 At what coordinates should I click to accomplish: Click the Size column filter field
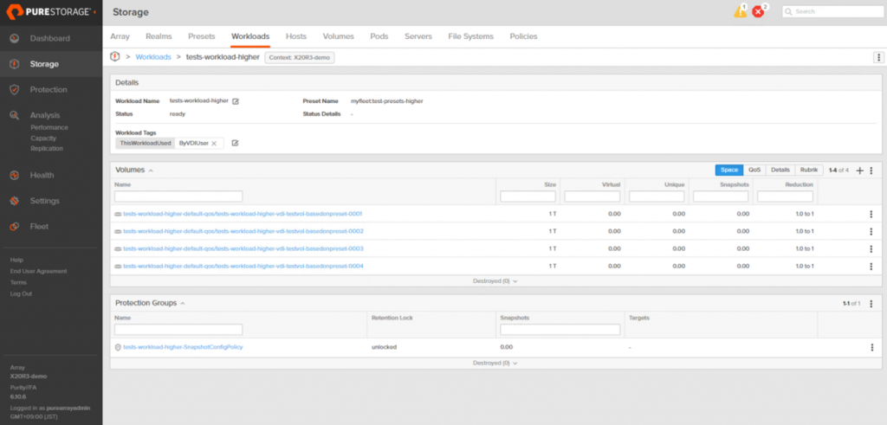click(528, 196)
